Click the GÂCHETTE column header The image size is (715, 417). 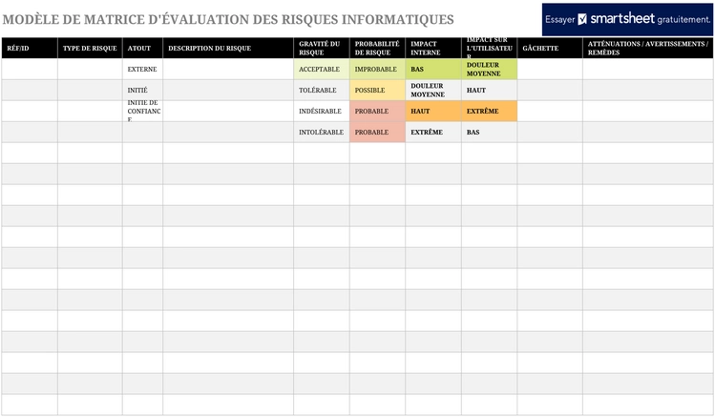click(550, 48)
